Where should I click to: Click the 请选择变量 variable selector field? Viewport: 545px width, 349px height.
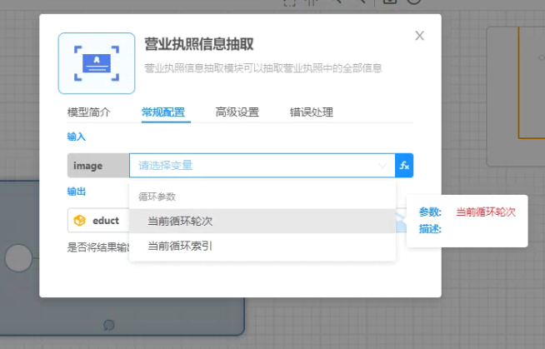pyautogui.click(x=262, y=165)
